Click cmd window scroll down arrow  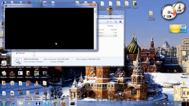click(95, 48)
